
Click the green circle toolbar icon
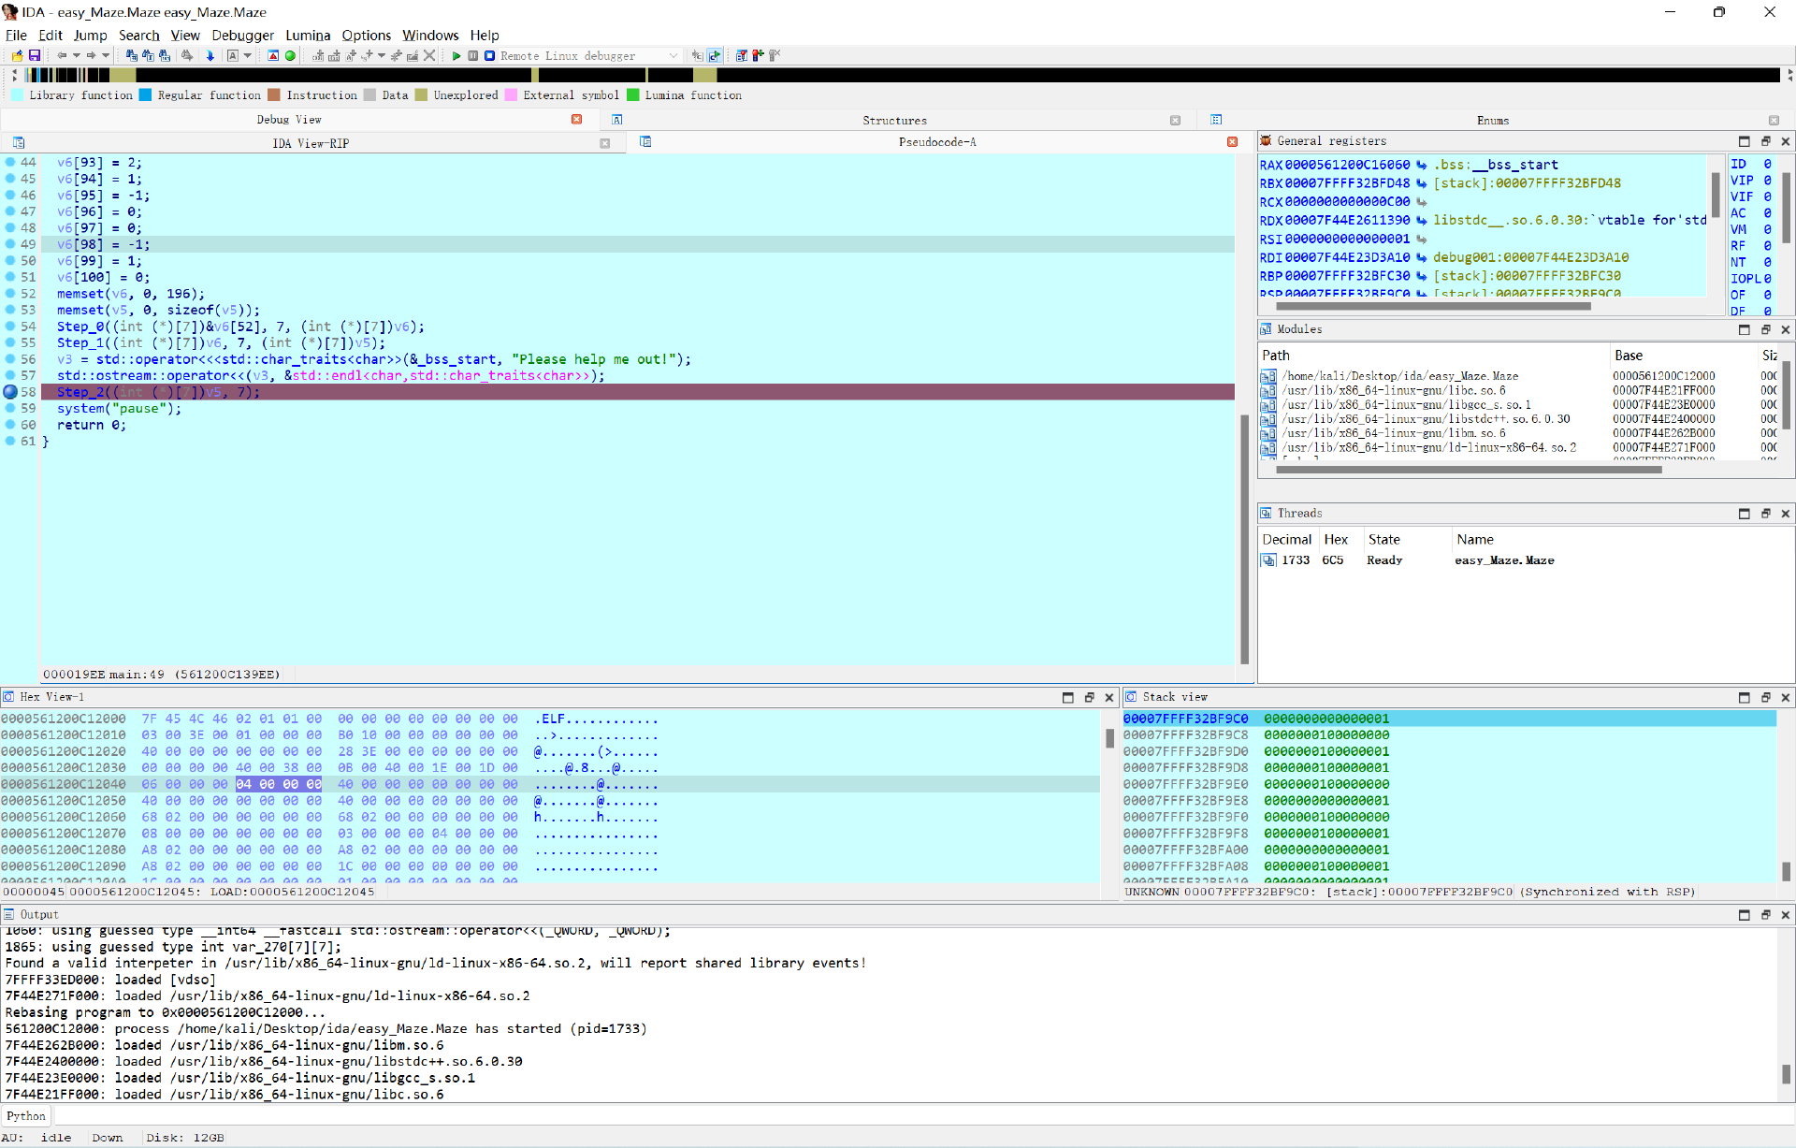click(291, 56)
